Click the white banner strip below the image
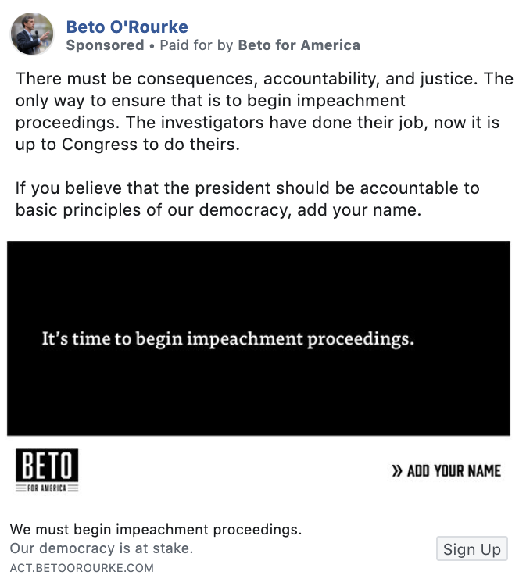Screen dimensions: 519x586 pos(259,471)
